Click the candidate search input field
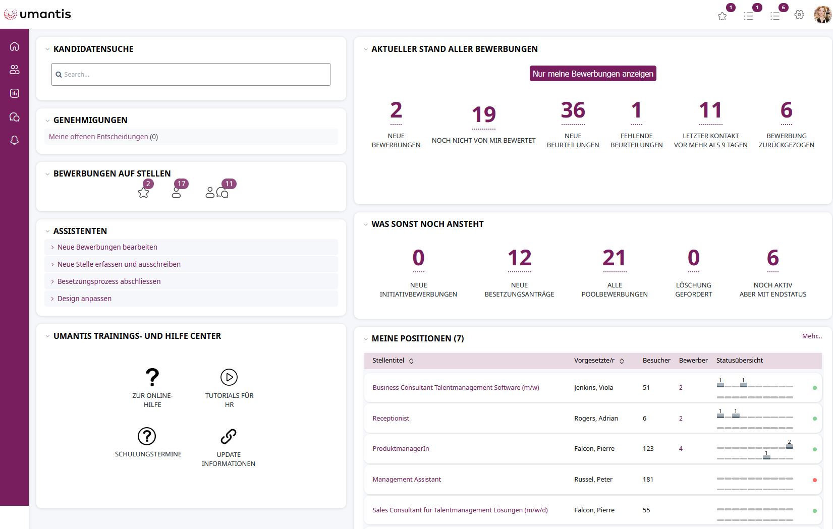 tap(191, 75)
